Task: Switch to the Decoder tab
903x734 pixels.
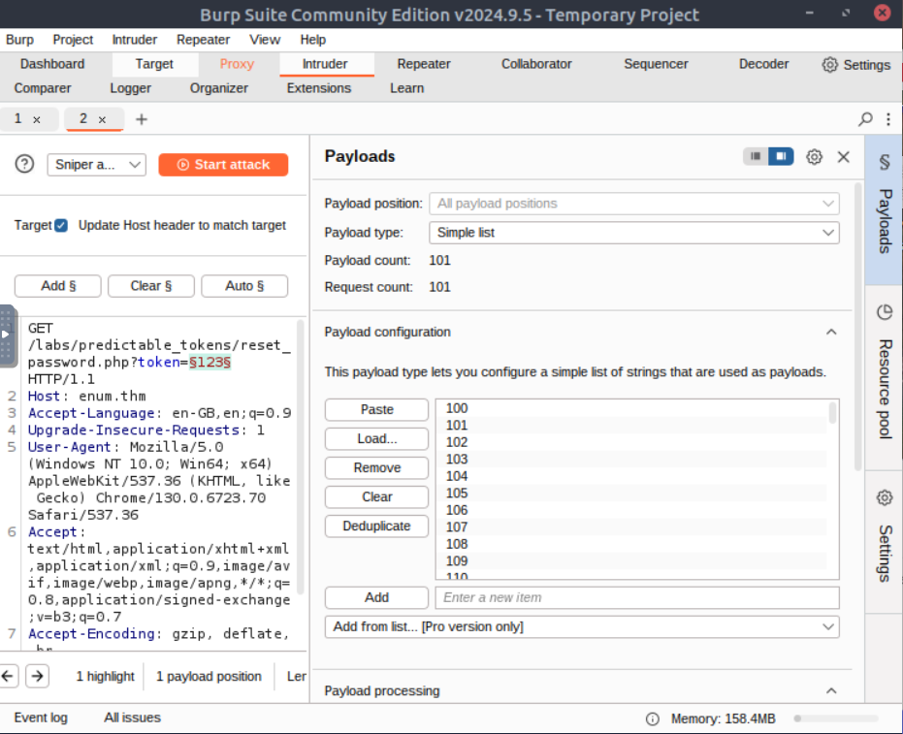Action: tap(763, 64)
